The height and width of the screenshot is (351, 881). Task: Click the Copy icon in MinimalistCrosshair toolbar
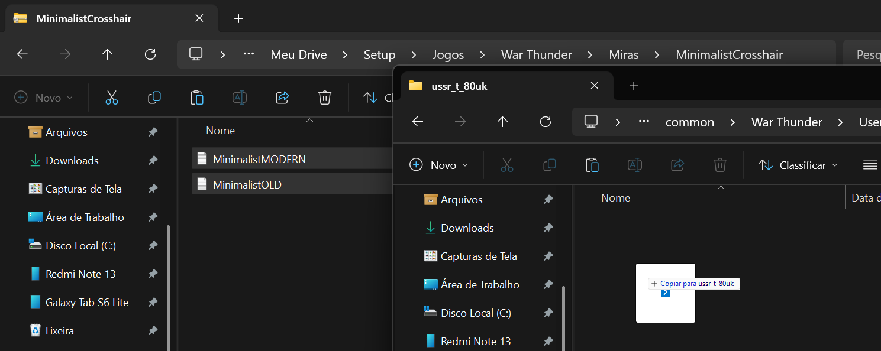pos(154,97)
